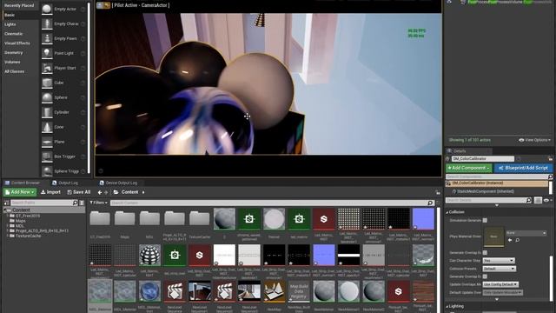The image size is (556, 313).
Task: Choose the Empty Pawn actor icon
Action: coord(47,38)
